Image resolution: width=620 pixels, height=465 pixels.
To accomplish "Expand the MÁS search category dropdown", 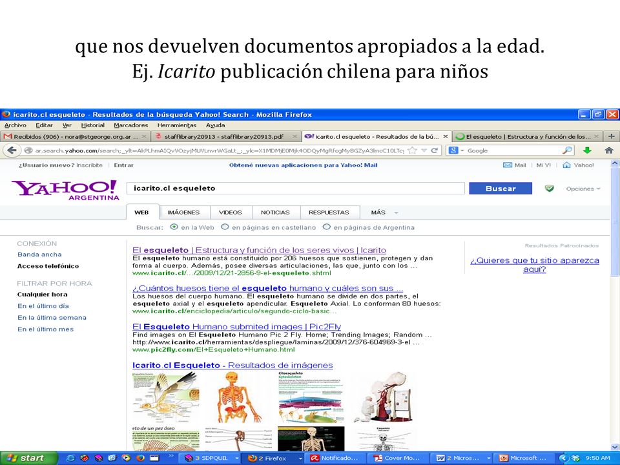I will click(x=384, y=212).
